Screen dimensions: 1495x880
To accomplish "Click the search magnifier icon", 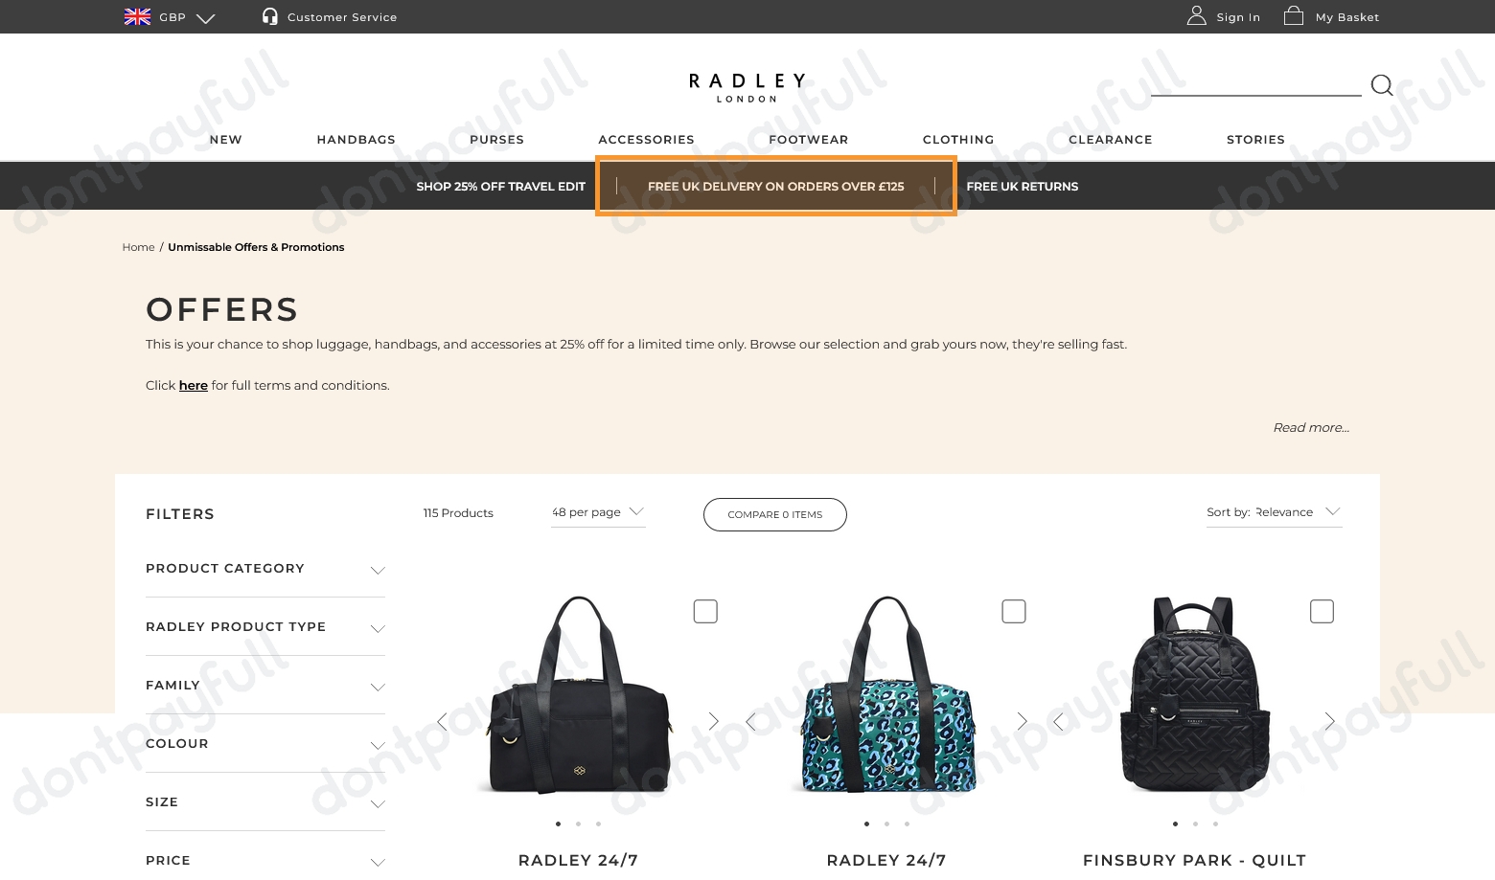I will pos(1381,85).
